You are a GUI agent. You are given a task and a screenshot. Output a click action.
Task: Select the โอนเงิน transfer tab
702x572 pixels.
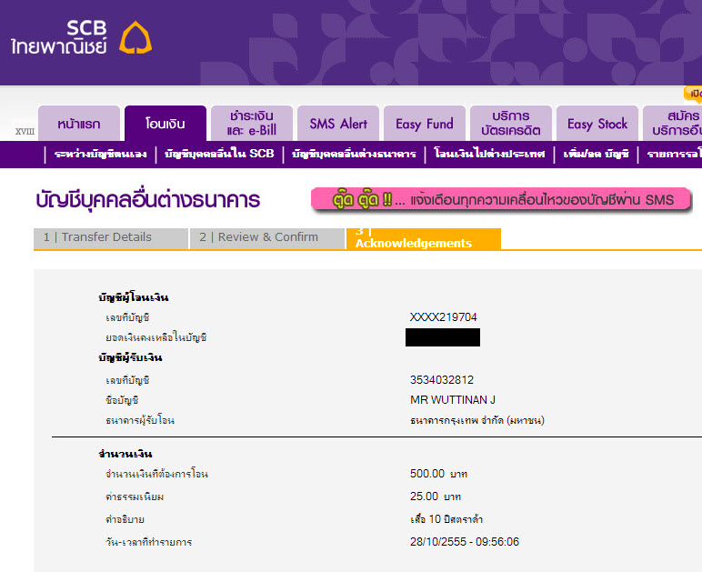(x=165, y=125)
